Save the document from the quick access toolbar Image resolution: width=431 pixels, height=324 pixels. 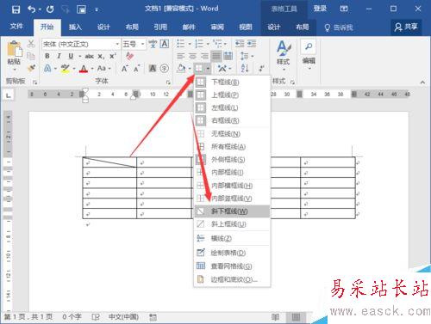pyautogui.click(x=16, y=9)
